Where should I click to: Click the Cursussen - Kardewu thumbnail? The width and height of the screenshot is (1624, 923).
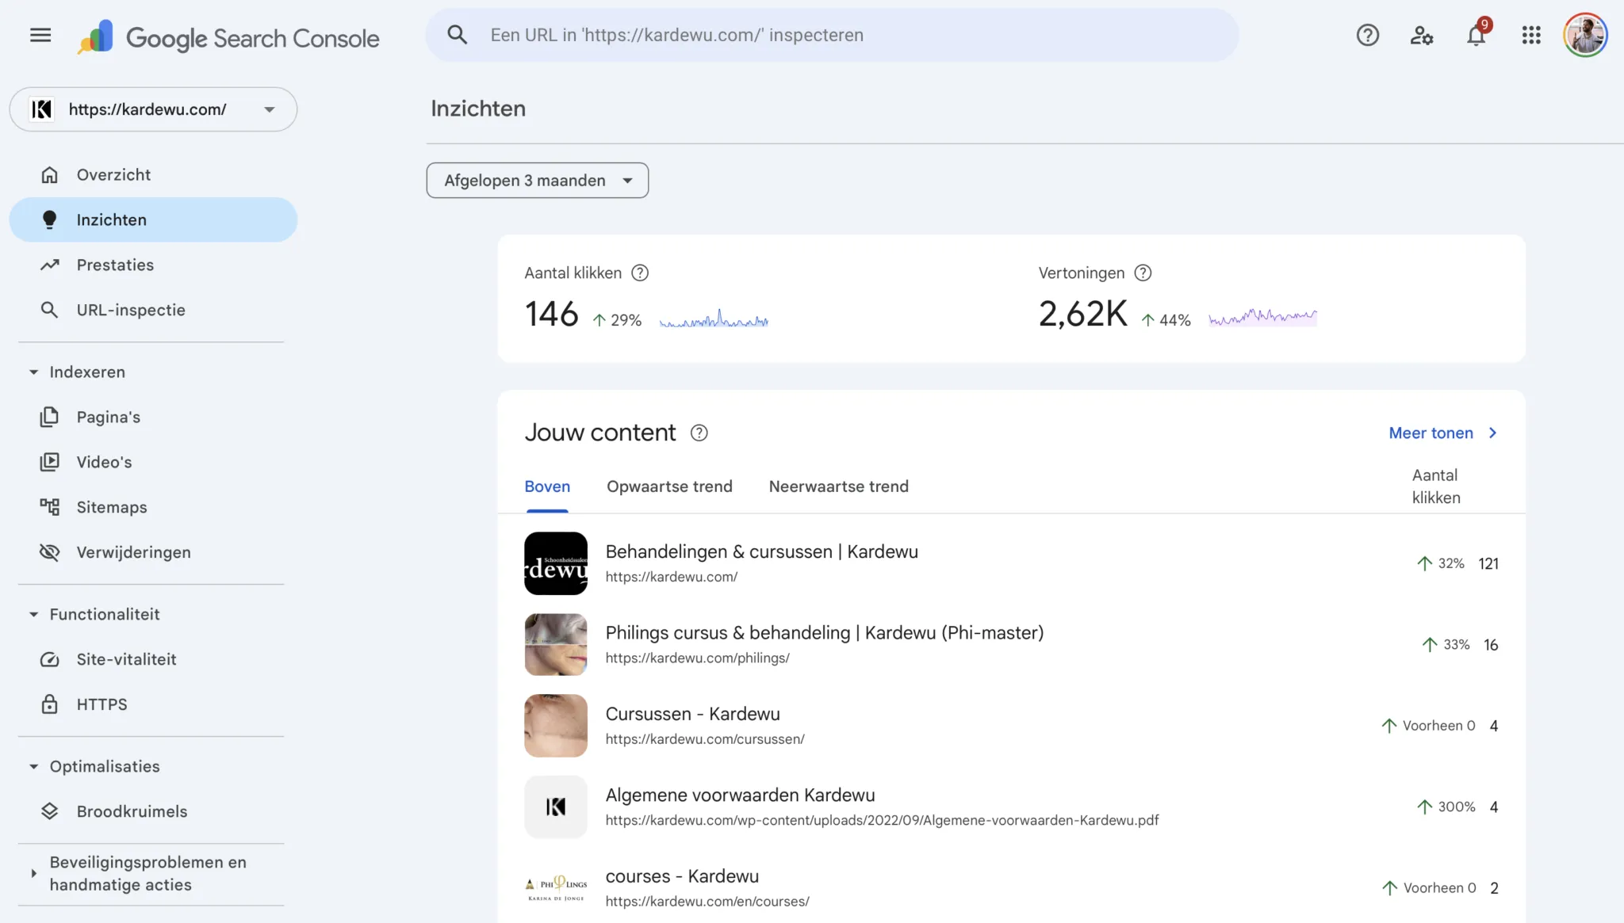point(556,726)
